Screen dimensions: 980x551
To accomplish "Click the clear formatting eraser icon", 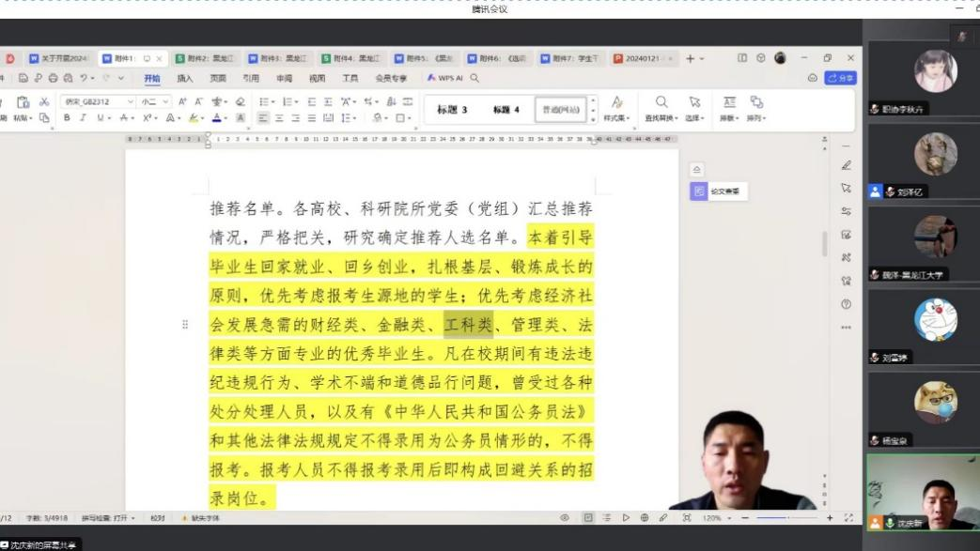I will (x=240, y=101).
